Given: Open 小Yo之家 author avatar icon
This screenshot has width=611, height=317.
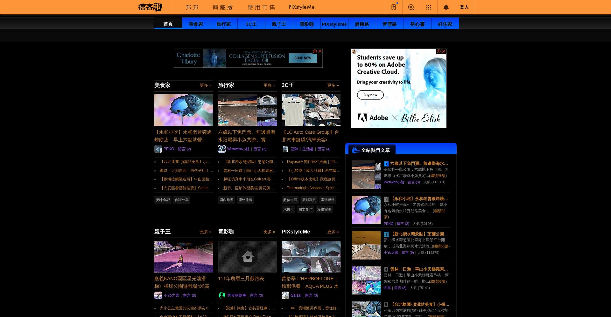Looking at the screenshot, I should tap(158, 295).
